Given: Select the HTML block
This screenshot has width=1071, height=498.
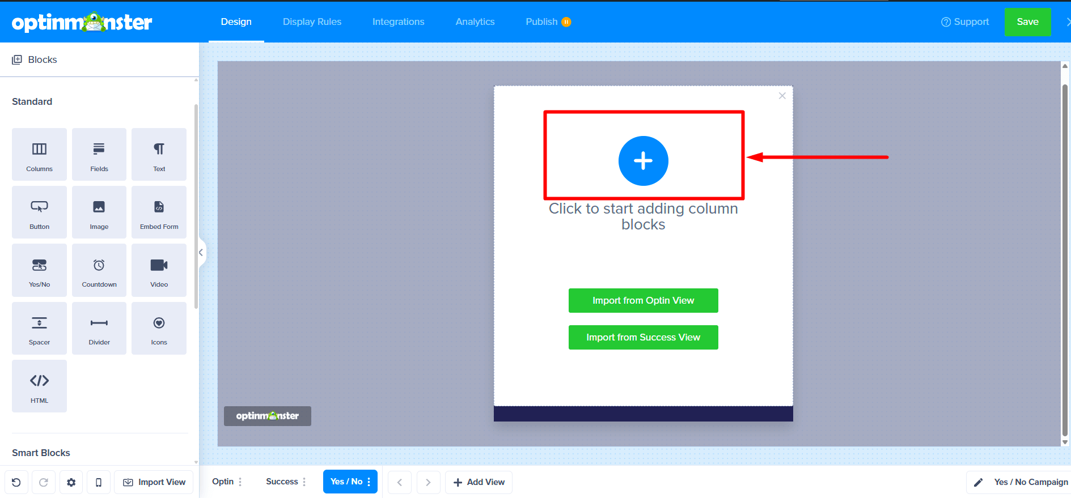Looking at the screenshot, I should pos(39,386).
